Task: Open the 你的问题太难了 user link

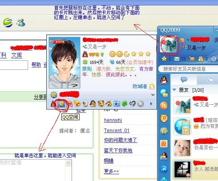Action: coord(120,140)
